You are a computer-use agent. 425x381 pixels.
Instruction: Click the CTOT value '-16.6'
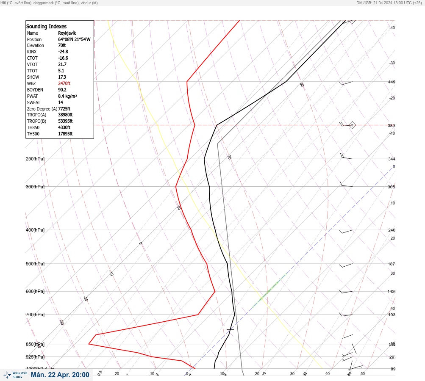tap(63, 58)
